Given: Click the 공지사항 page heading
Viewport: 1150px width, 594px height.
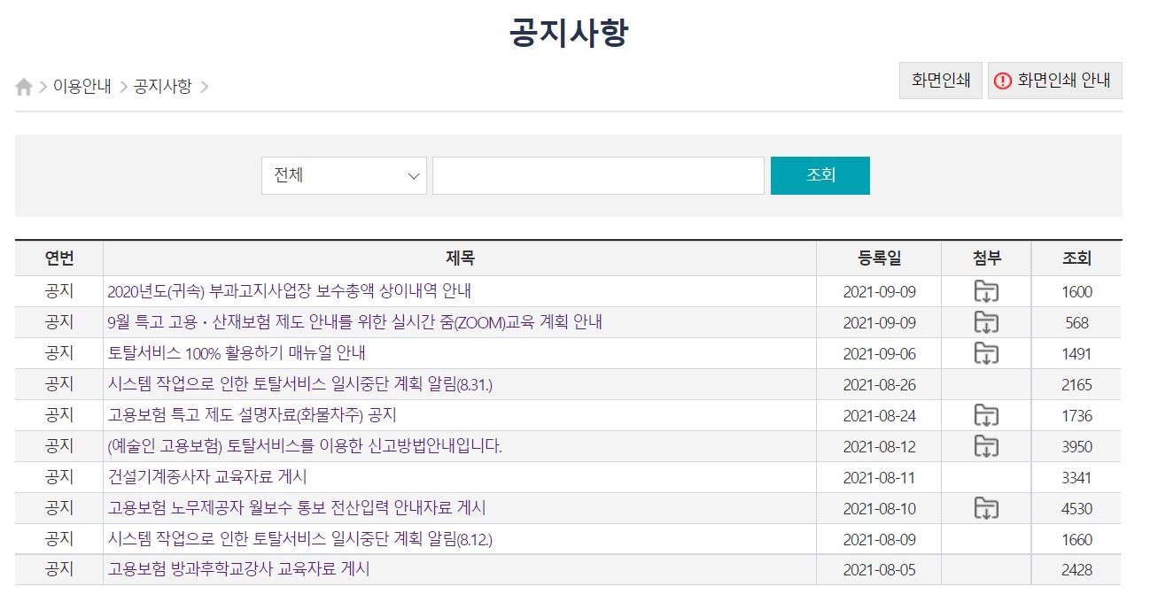Looking at the screenshot, I should point(569,33).
